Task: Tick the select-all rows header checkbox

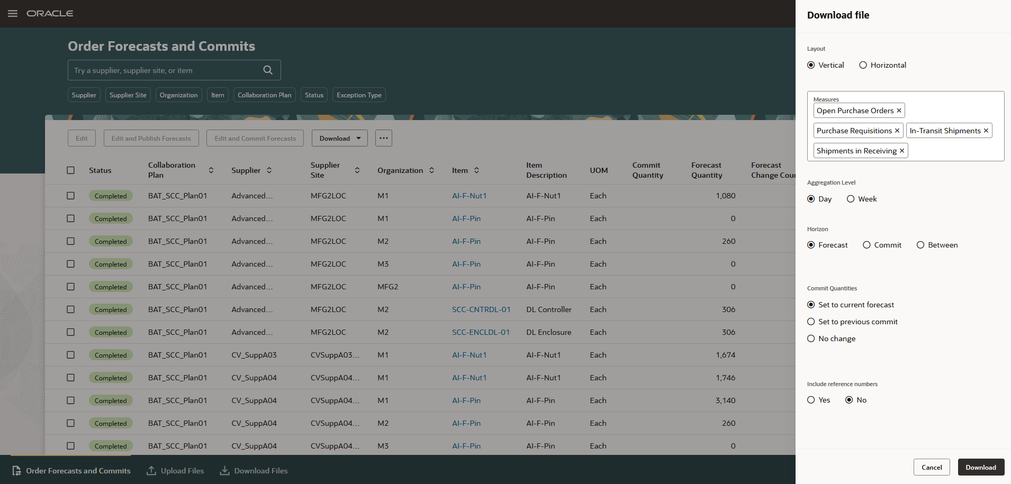Action: pyautogui.click(x=71, y=170)
